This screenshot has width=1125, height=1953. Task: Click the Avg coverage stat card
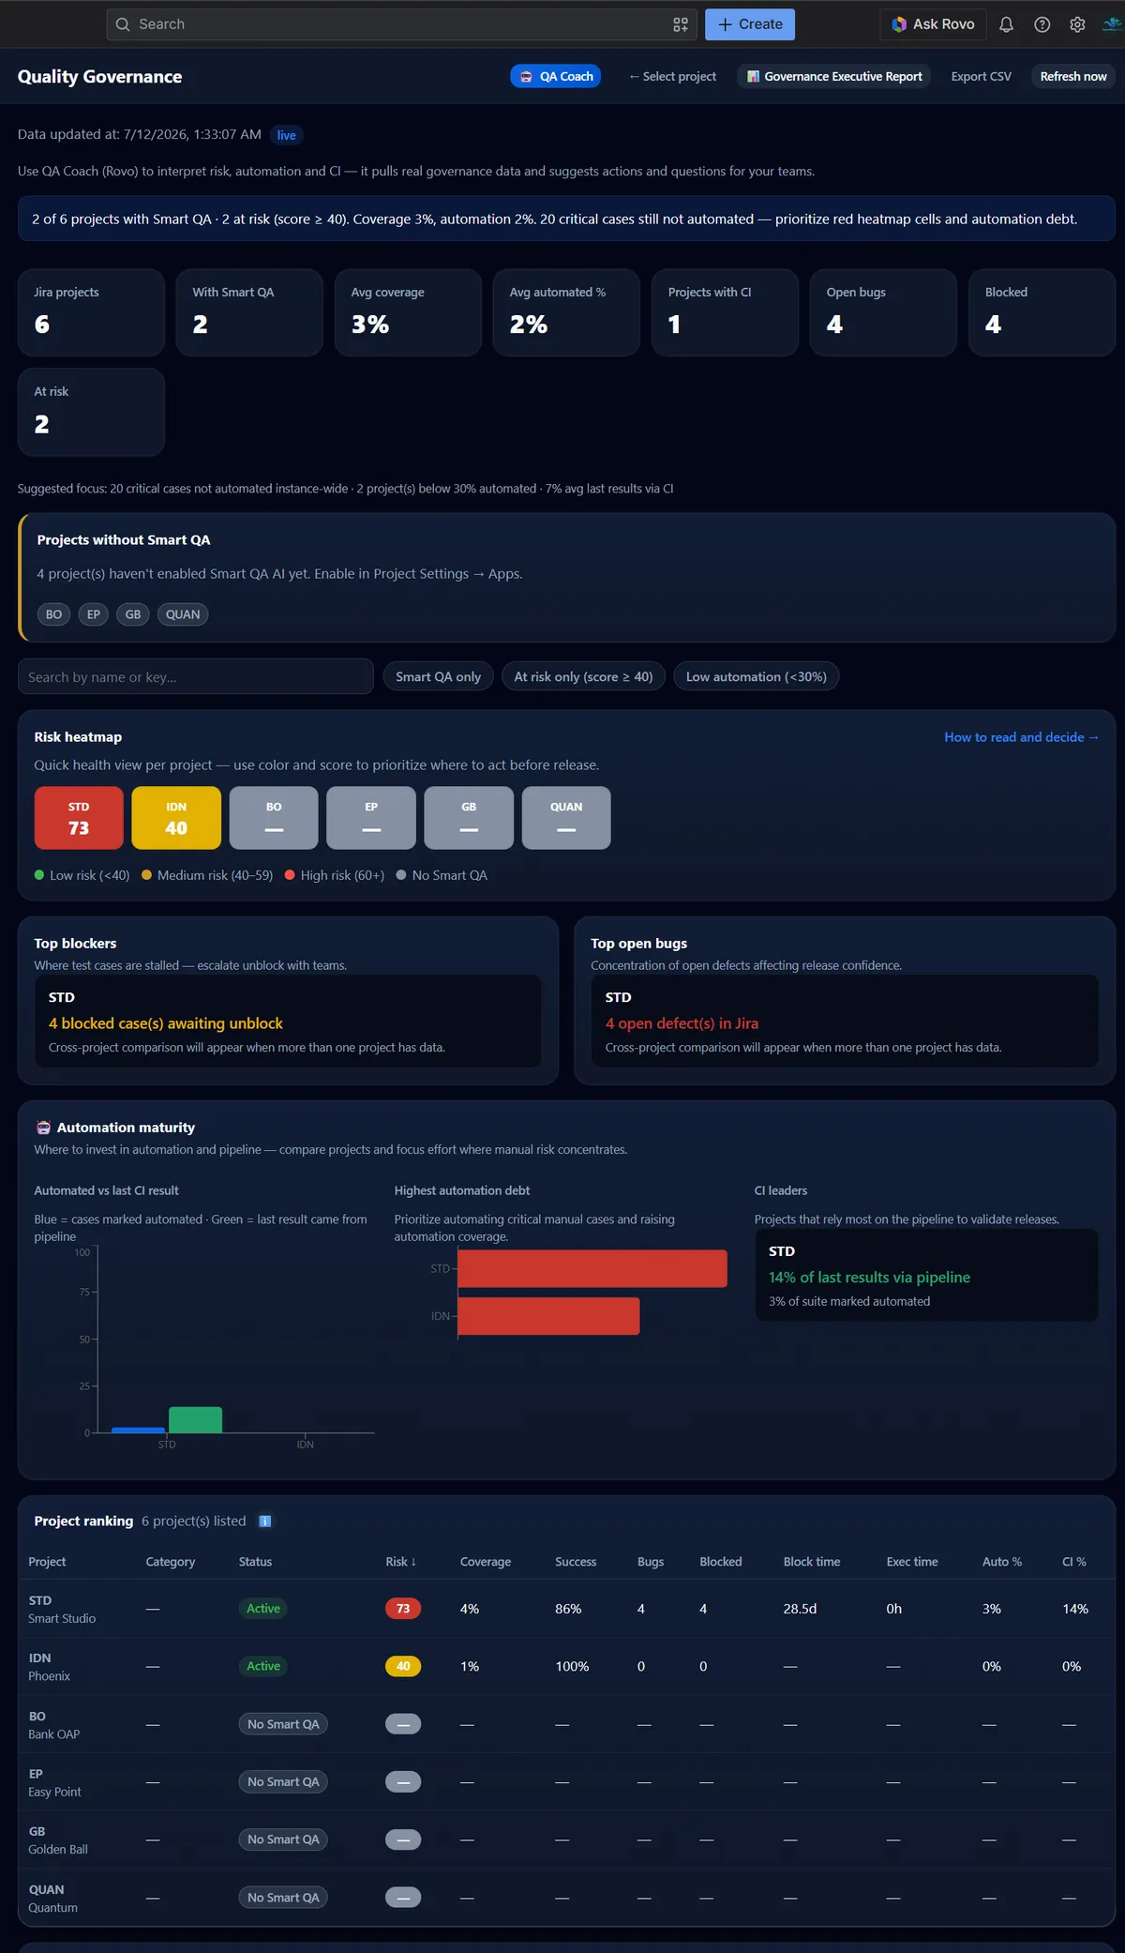point(408,312)
